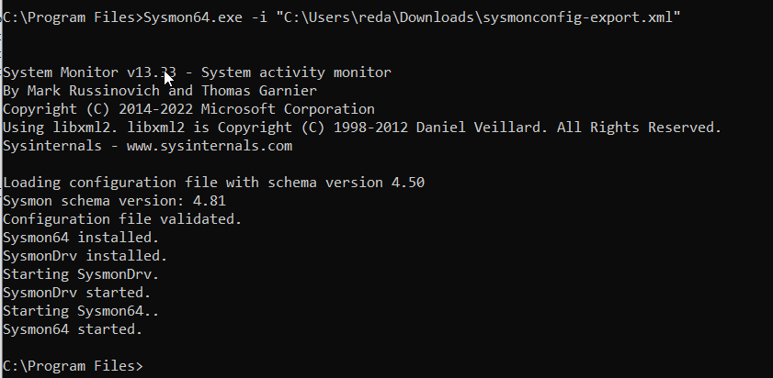The image size is (773, 378).
Task: Click the schema version 4.50 loading line
Action: tap(213, 183)
